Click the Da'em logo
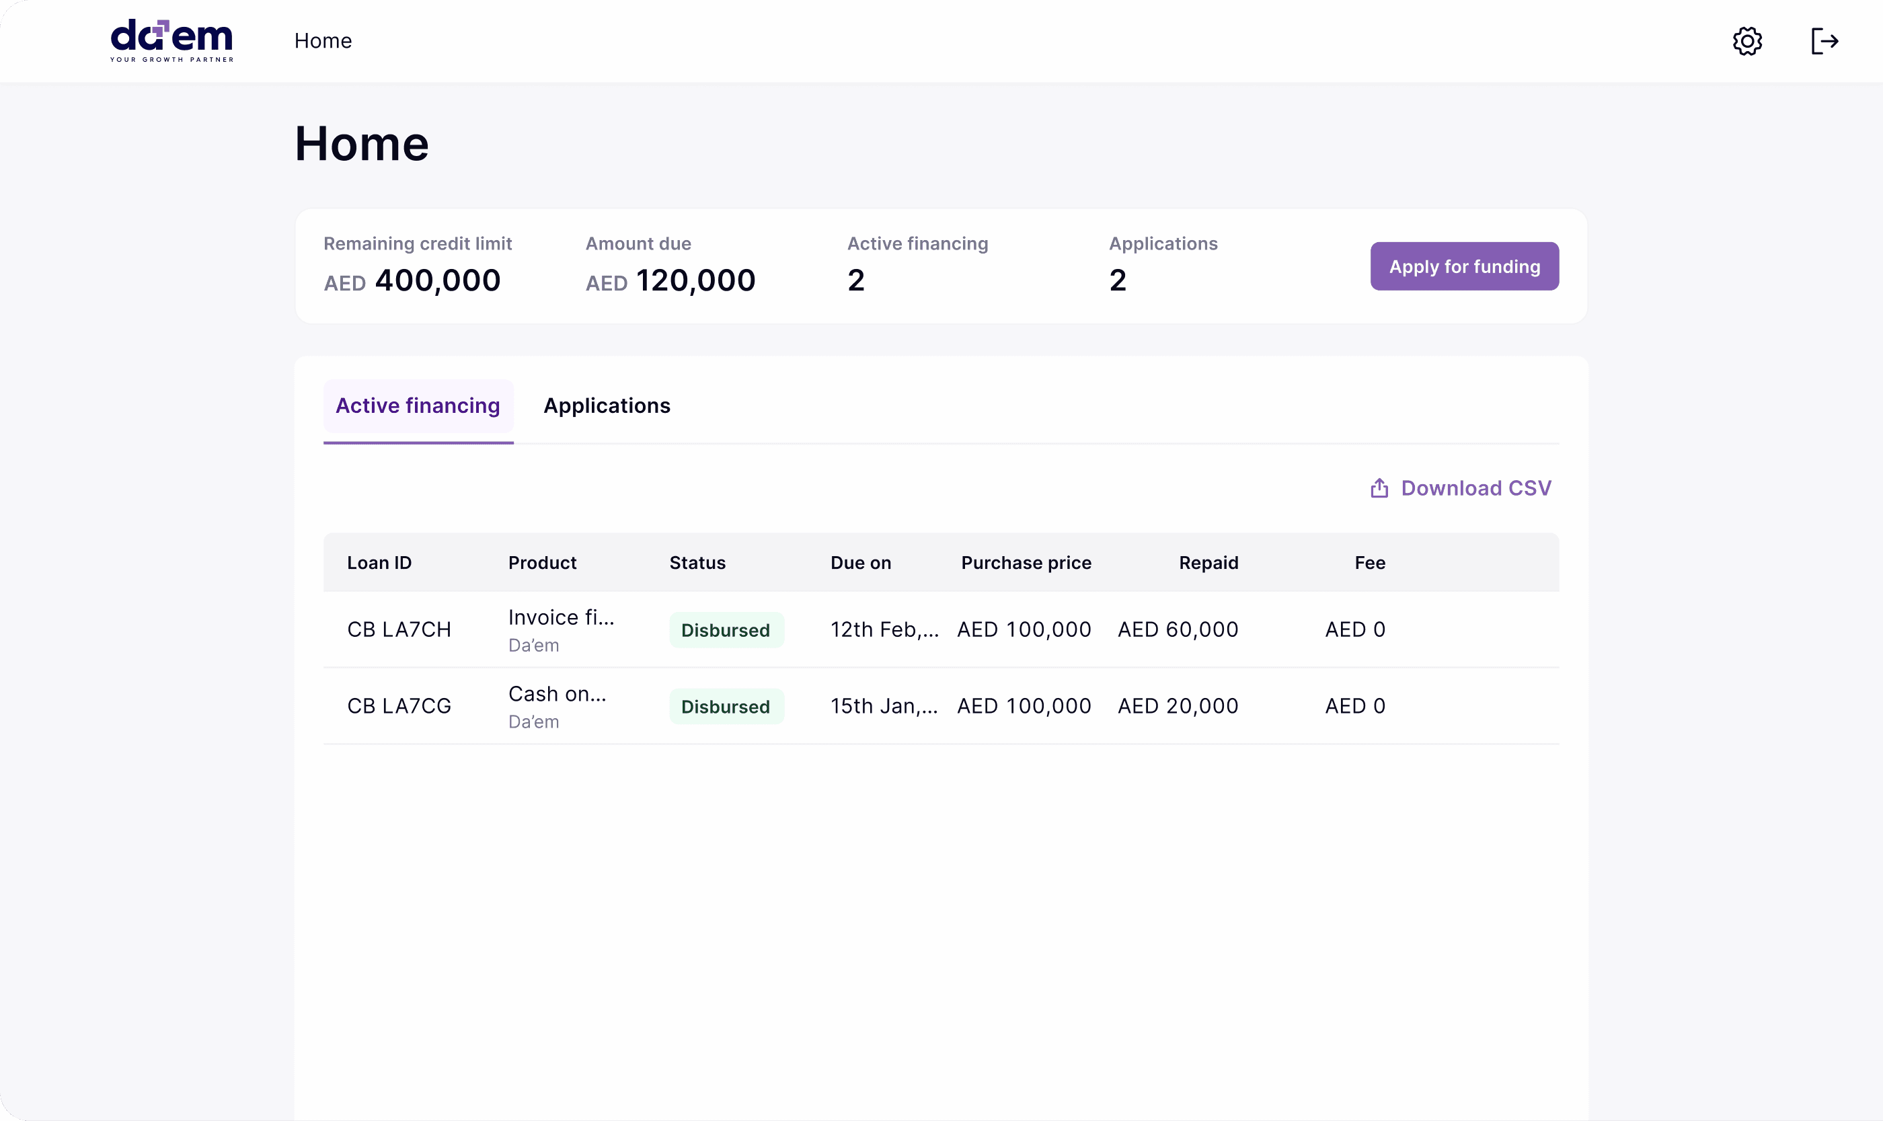1883x1121 pixels. (x=172, y=40)
